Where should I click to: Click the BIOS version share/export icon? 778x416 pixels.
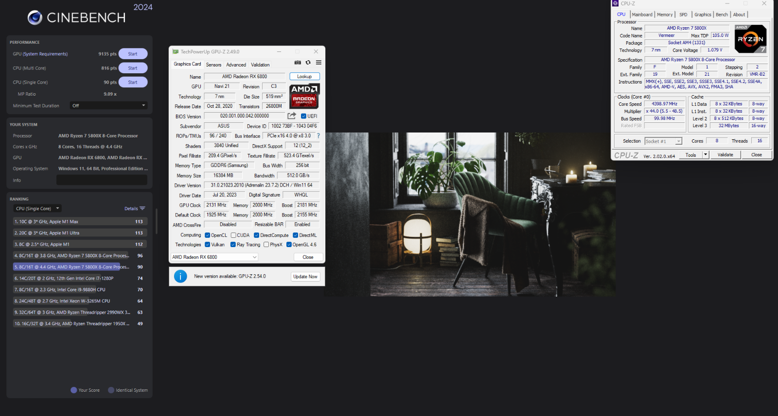click(292, 116)
